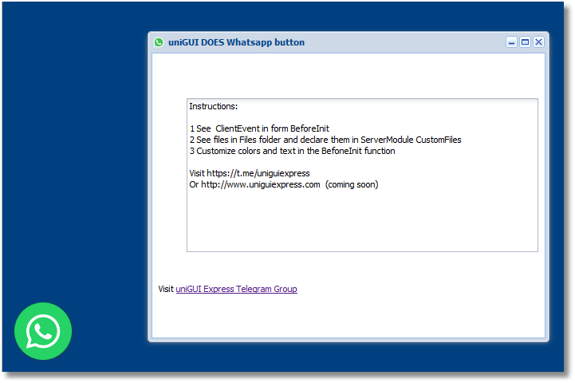
Task: Click the 'Instructions:' heading line
Action: point(214,106)
